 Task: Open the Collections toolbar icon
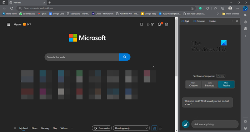click(223, 8)
